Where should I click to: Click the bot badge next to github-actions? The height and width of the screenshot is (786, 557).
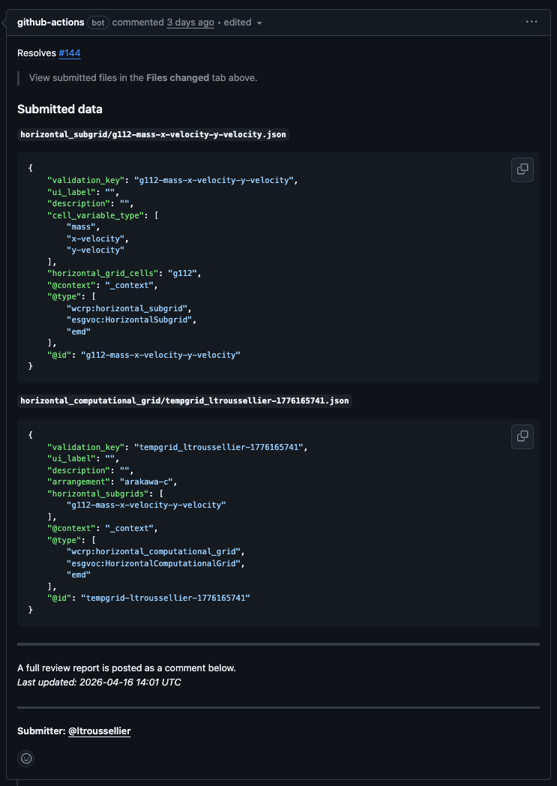(x=97, y=22)
